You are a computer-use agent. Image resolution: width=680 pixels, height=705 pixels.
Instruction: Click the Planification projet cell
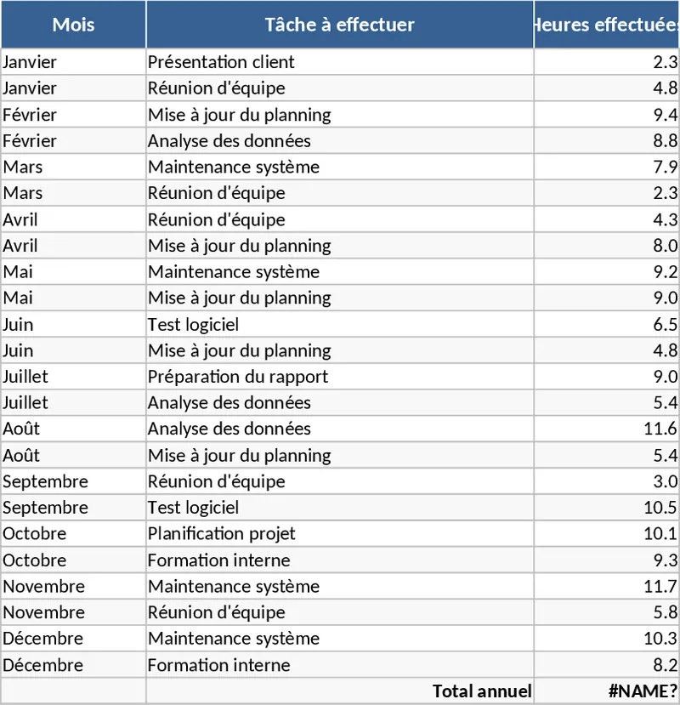click(x=339, y=533)
